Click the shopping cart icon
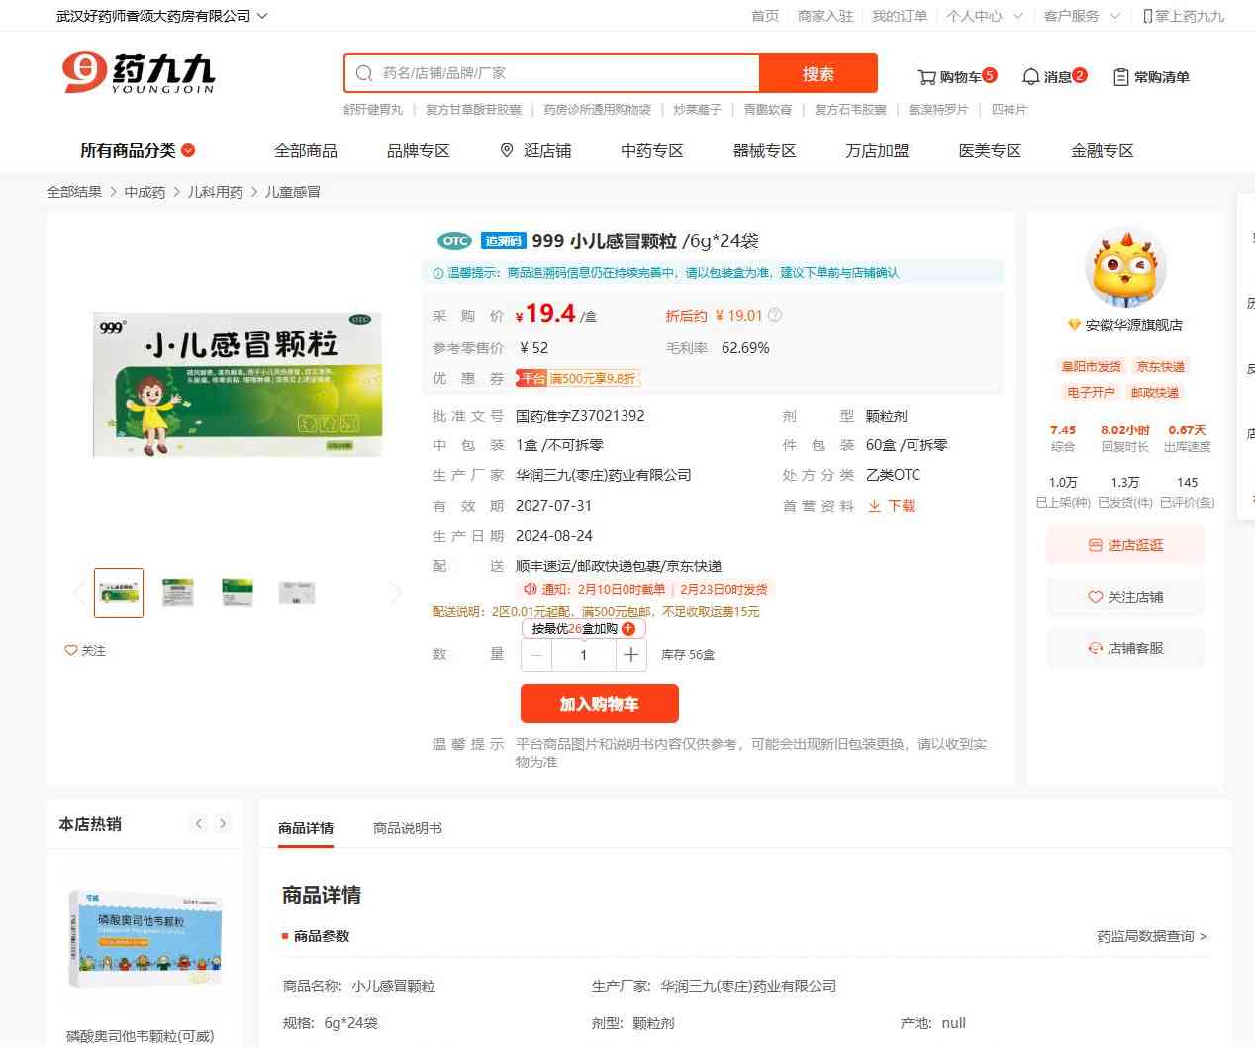This screenshot has width=1255, height=1047. point(926,77)
